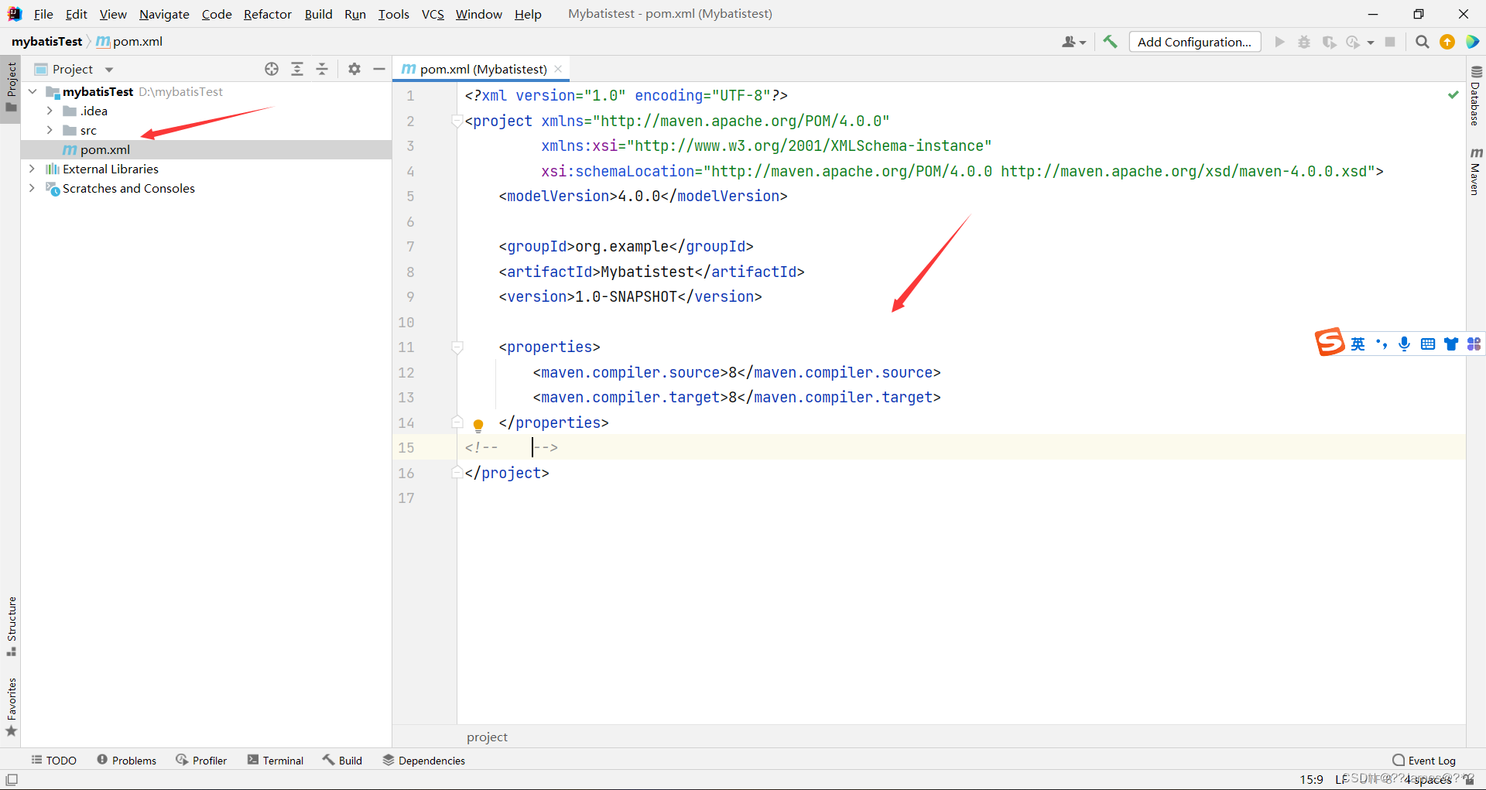Open the Problems tool window
This screenshot has height=790, width=1486.
tap(126, 761)
